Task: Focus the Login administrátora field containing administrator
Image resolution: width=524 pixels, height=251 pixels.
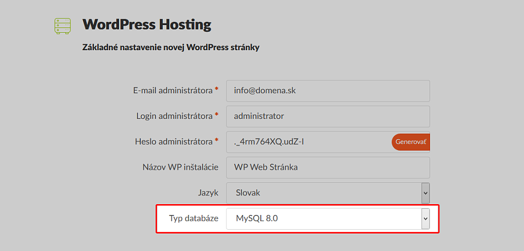Action: pyautogui.click(x=328, y=116)
